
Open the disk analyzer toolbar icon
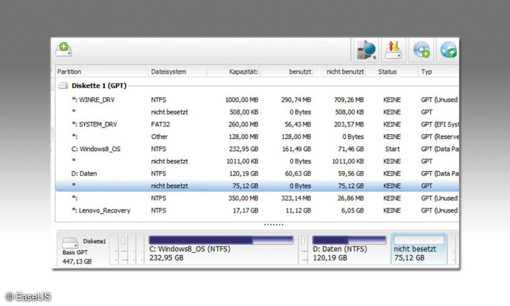pyautogui.click(x=365, y=49)
